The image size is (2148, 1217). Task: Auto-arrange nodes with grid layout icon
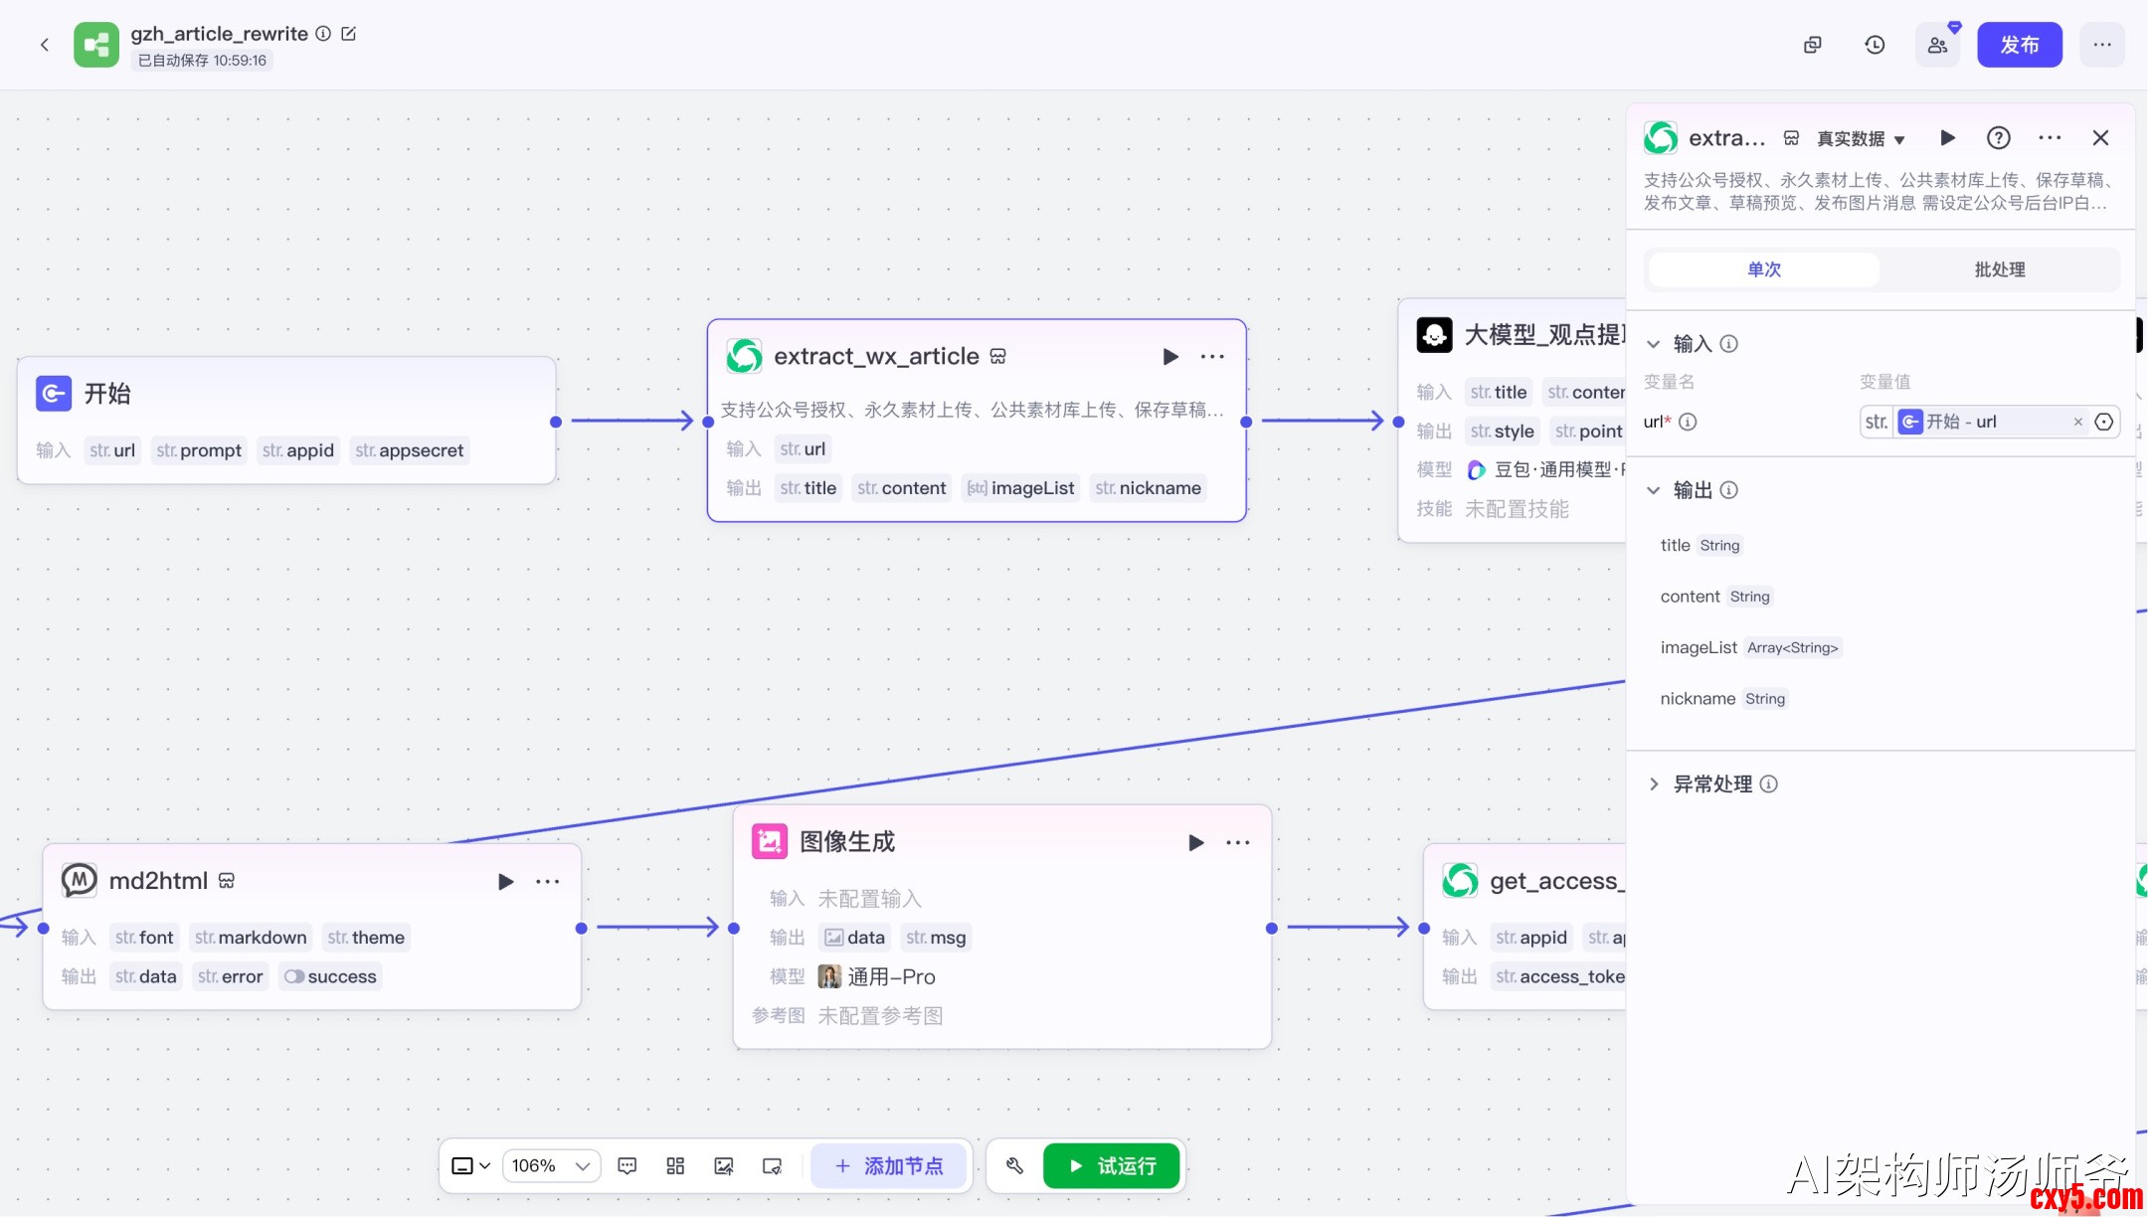(675, 1165)
